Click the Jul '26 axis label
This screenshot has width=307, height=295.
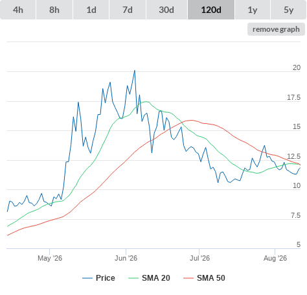click(199, 258)
